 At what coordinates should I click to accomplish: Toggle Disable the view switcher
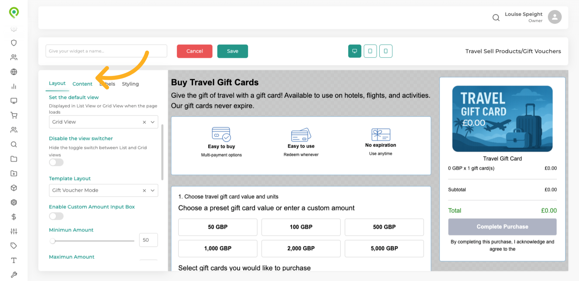click(56, 162)
